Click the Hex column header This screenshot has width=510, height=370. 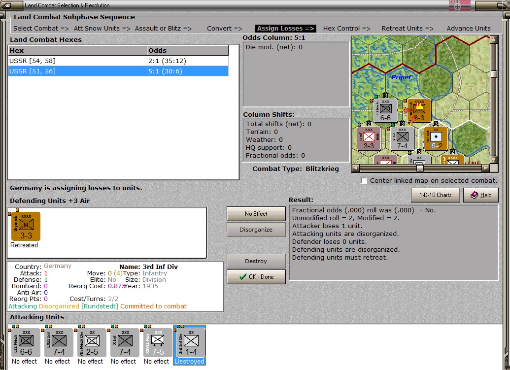pos(78,50)
